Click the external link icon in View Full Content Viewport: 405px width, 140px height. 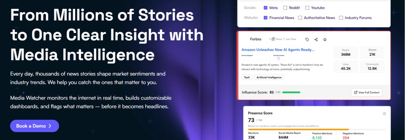(356, 92)
